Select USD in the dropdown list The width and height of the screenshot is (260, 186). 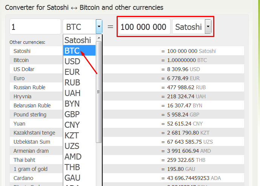[x=79, y=61]
